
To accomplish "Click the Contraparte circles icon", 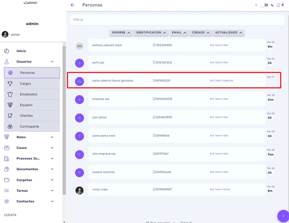I will pyautogui.click(x=10, y=126).
